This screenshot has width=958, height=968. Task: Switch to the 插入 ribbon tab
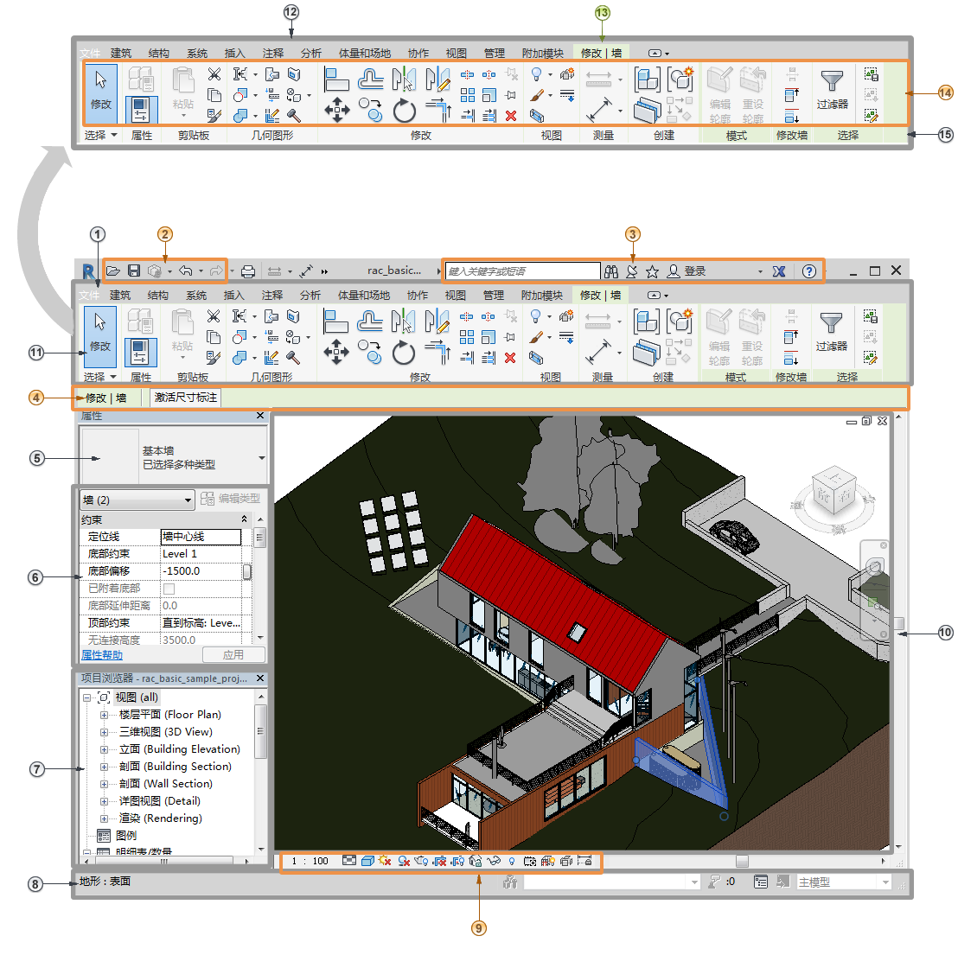click(x=234, y=295)
